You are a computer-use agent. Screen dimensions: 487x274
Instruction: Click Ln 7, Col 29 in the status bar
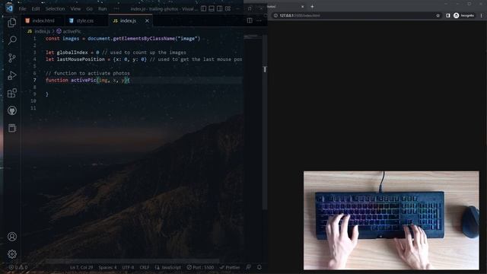pyautogui.click(x=81, y=267)
